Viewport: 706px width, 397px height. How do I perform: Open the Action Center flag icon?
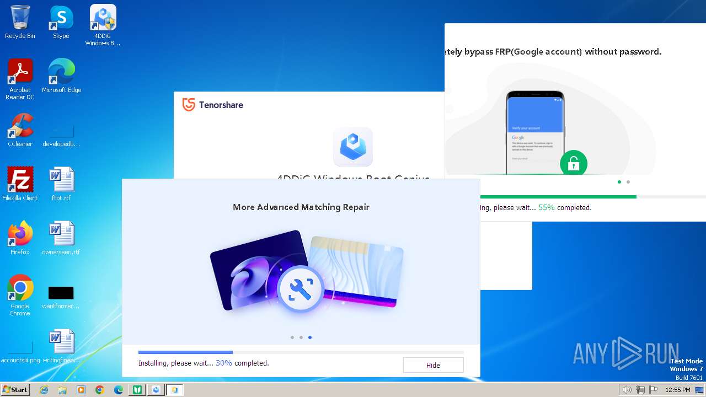pyautogui.click(x=654, y=390)
